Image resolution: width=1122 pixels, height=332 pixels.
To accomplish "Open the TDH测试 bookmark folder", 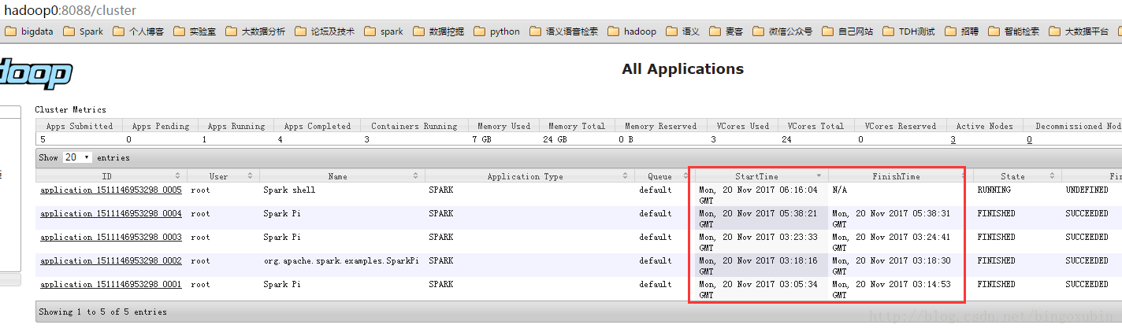I will 908,31.
